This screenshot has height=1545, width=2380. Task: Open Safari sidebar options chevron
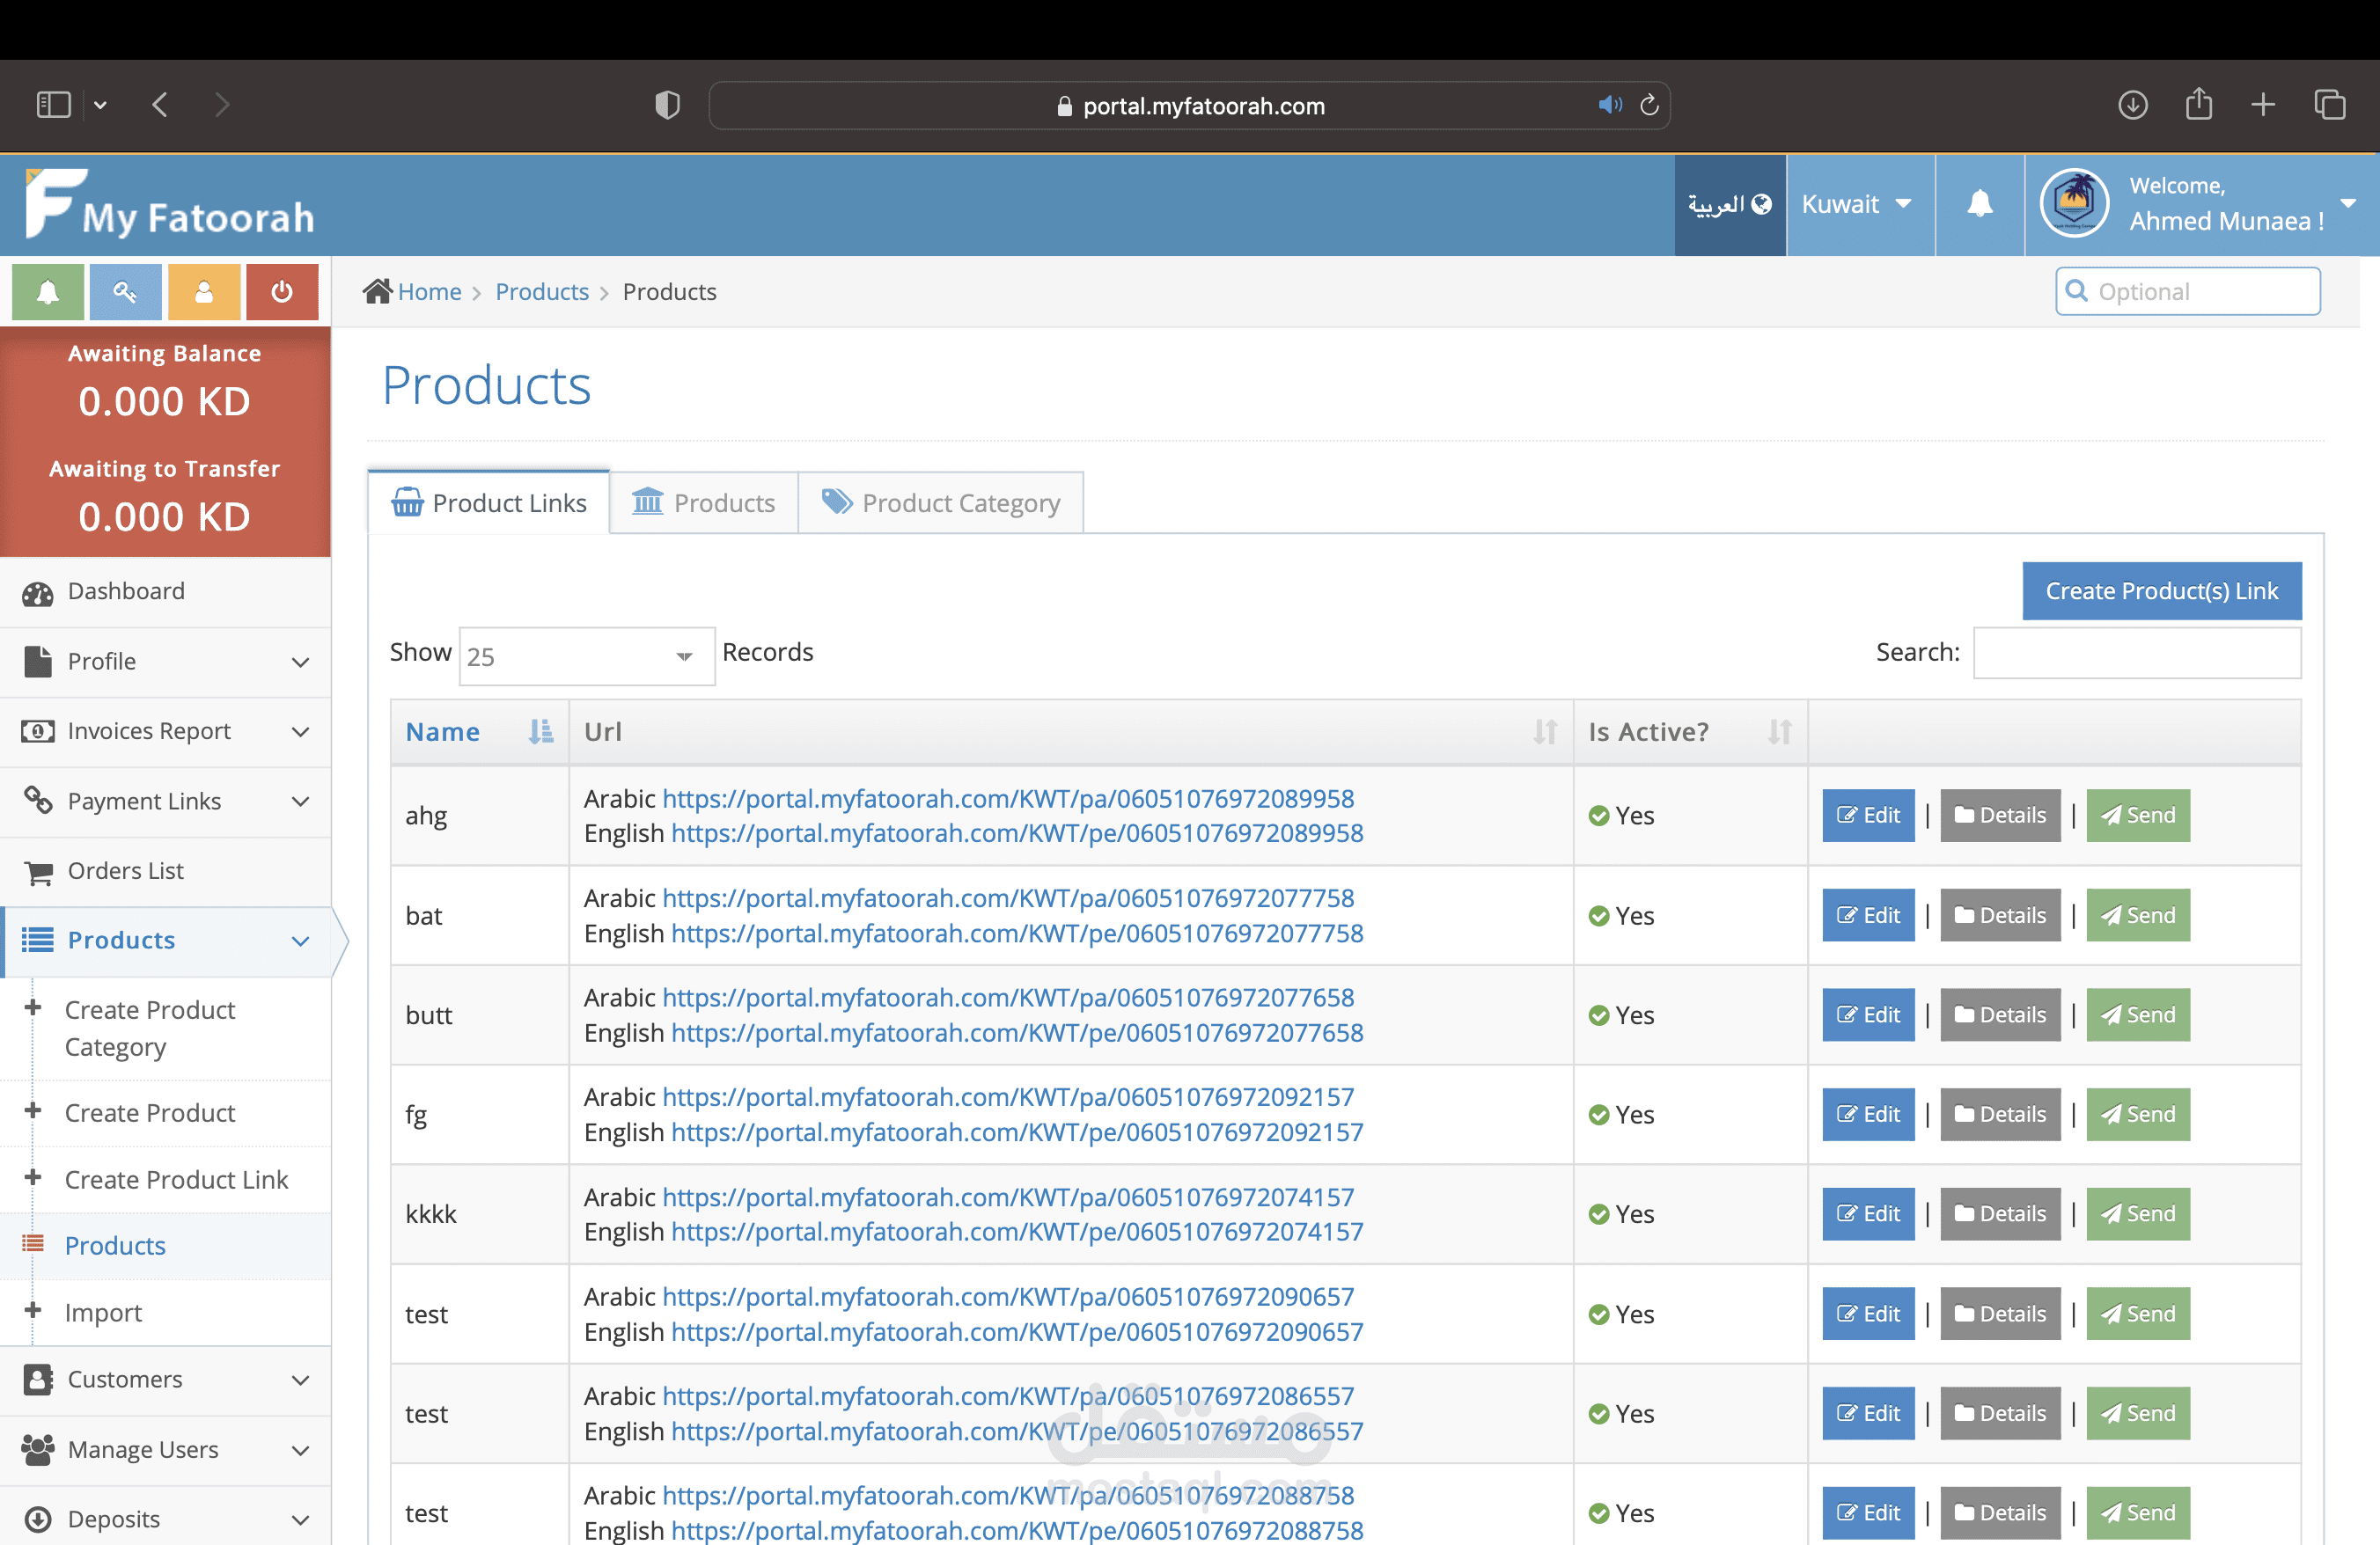click(100, 104)
